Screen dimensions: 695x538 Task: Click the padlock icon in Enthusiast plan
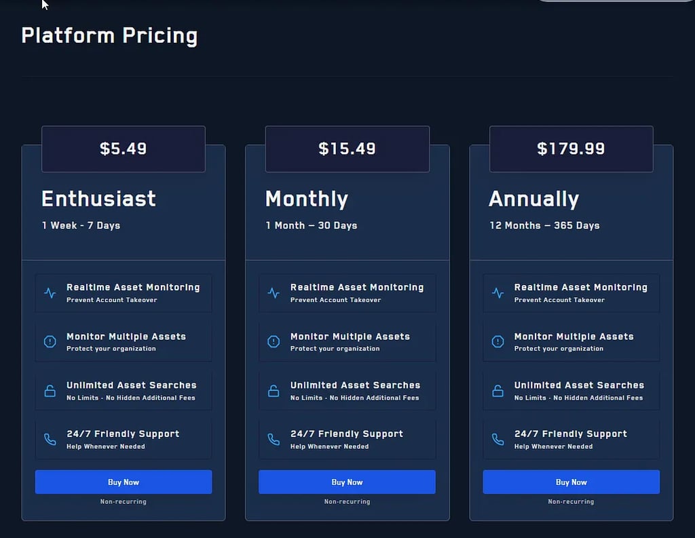coord(50,391)
